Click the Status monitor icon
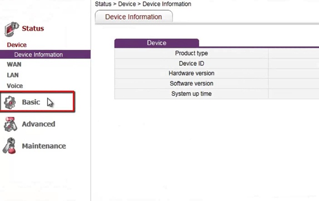319x201 pixels. (x=11, y=29)
